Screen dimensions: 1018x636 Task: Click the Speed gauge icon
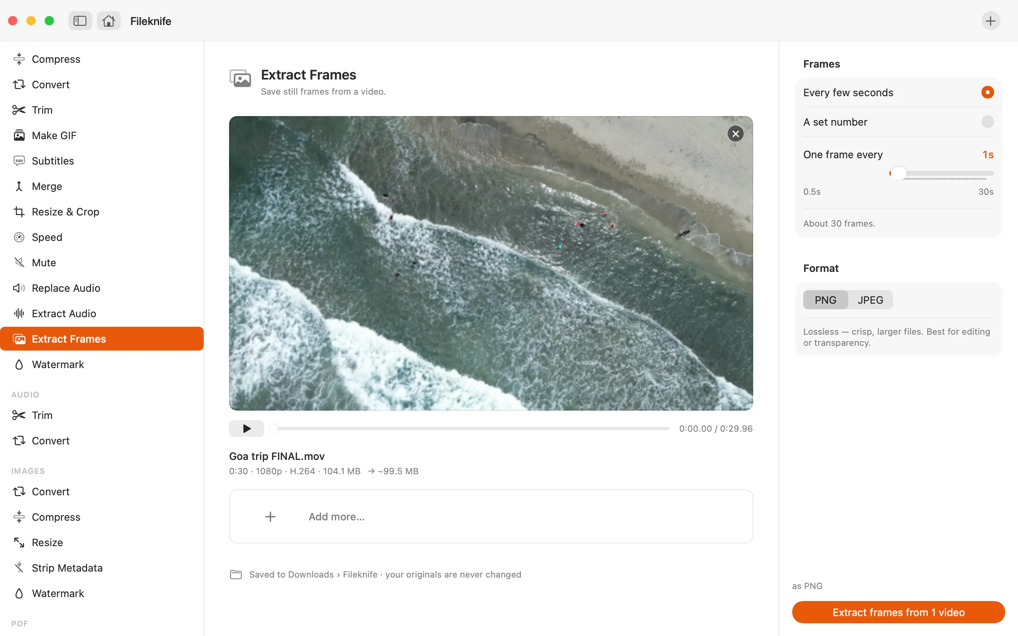point(19,237)
